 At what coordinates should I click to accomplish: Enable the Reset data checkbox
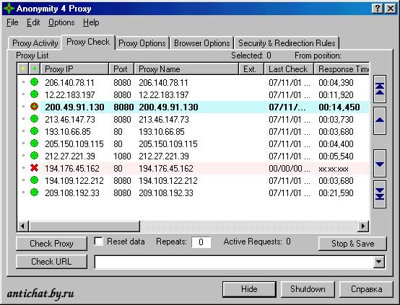(98, 242)
